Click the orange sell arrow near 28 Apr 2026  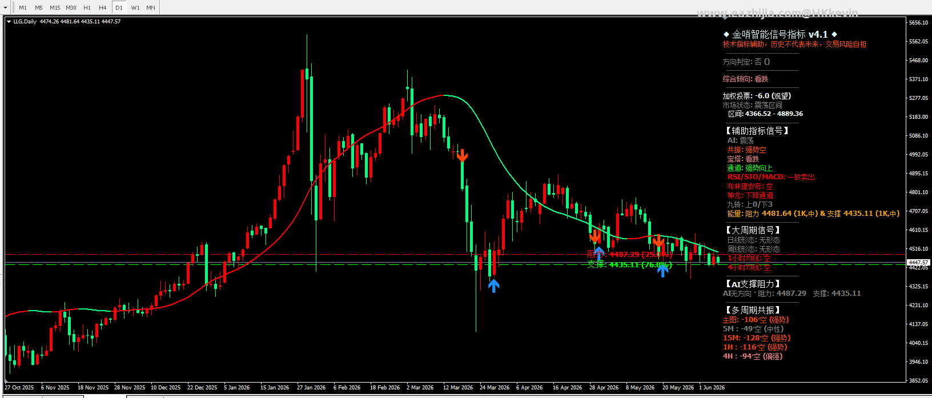click(x=595, y=236)
